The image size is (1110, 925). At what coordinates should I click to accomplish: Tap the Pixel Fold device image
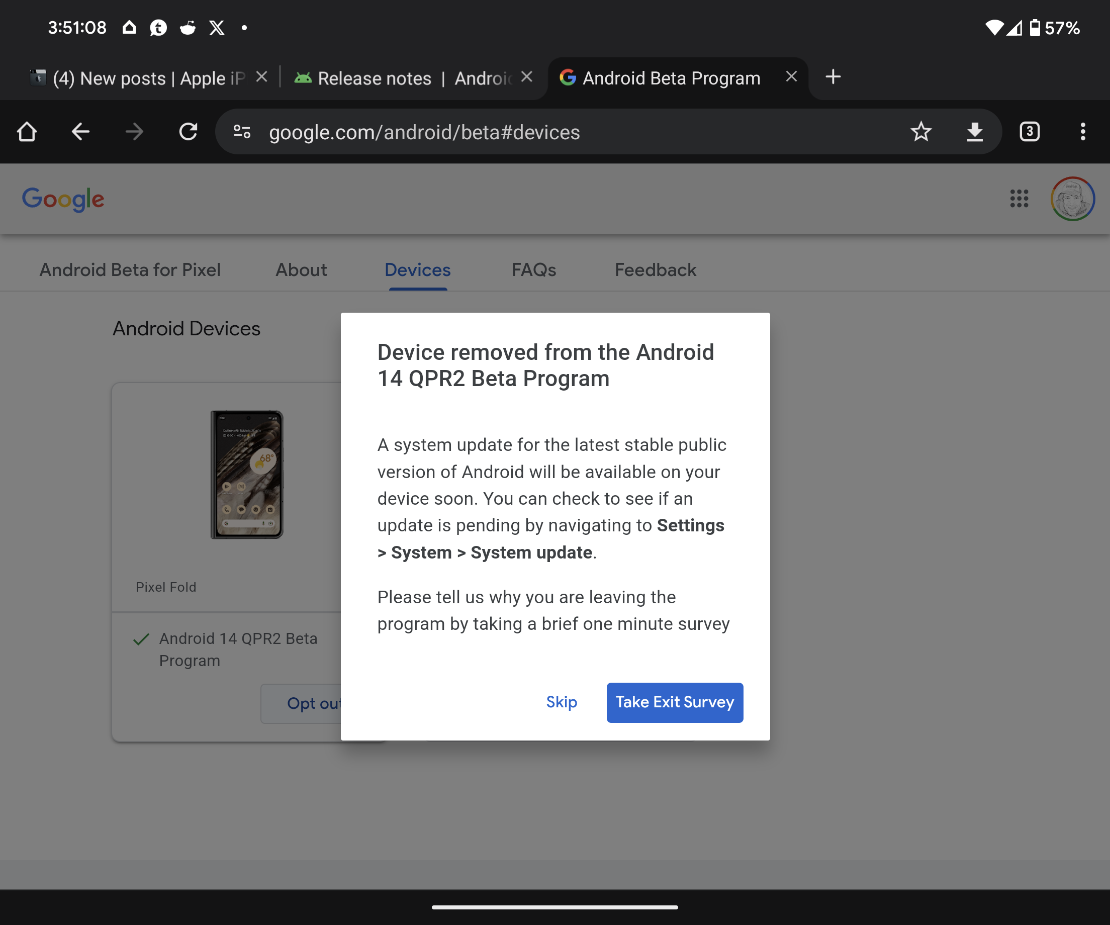click(x=247, y=475)
